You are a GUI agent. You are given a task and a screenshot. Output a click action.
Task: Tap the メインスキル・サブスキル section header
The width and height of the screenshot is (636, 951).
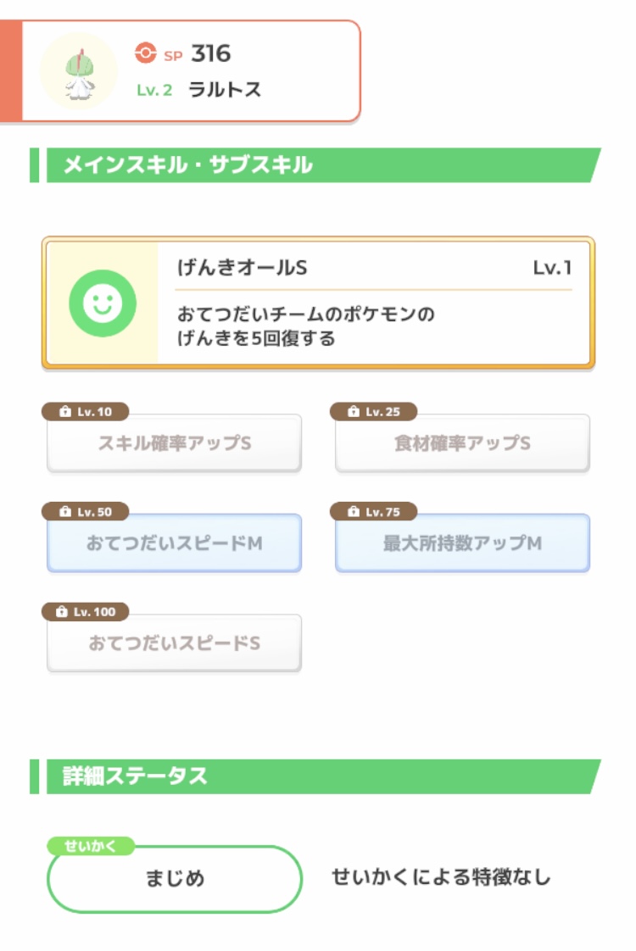[x=188, y=165]
